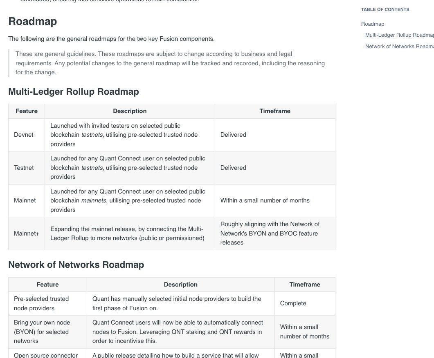Click 'Open source connector' feature cell

click(47, 353)
